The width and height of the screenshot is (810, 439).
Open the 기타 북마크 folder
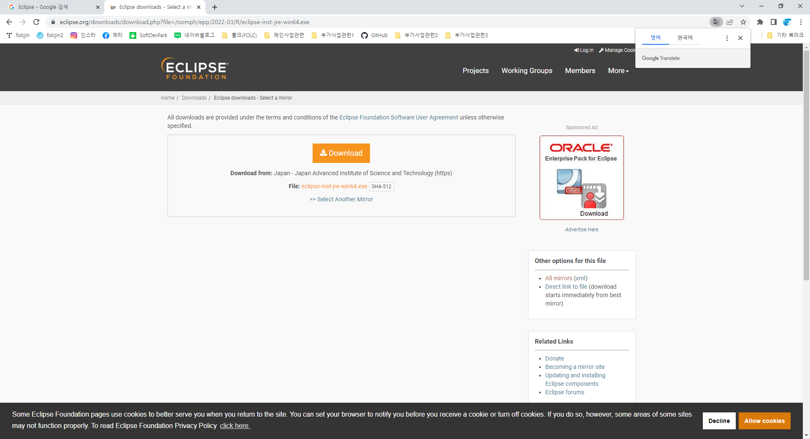(786, 35)
